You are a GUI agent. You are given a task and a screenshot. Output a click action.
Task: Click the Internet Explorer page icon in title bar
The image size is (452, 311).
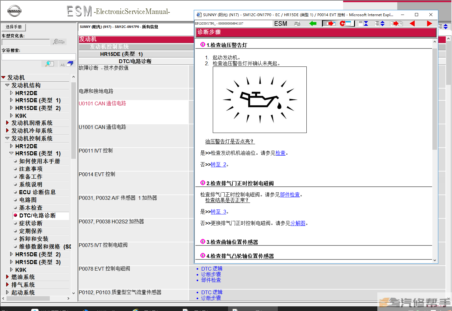199,15
